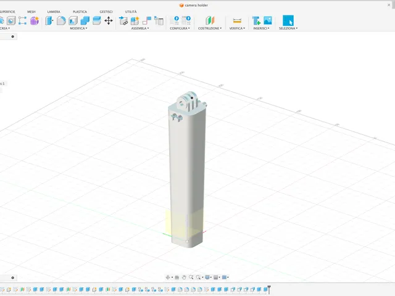Click the purple Create Form icon
The width and height of the screenshot is (395, 296).
[x=35, y=20]
